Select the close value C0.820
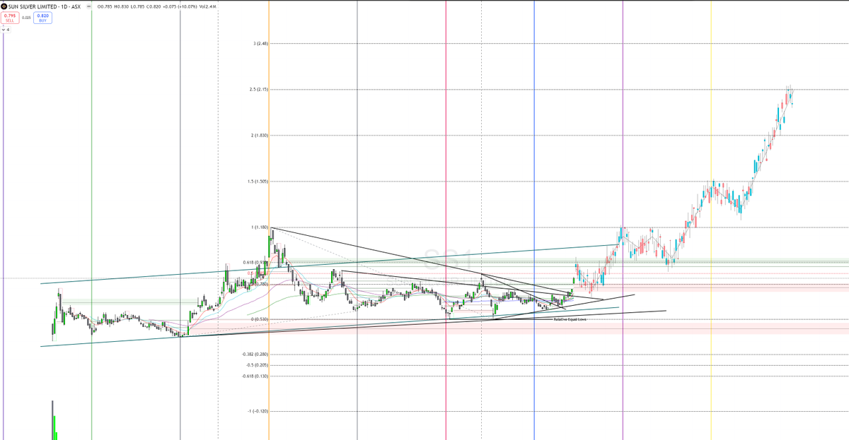The image size is (849, 440). 154,6
